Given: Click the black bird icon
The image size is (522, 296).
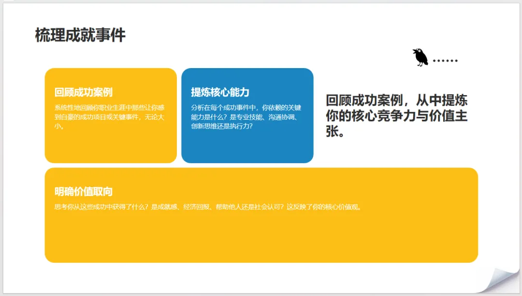Looking at the screenshot, I should pos(420,56).
